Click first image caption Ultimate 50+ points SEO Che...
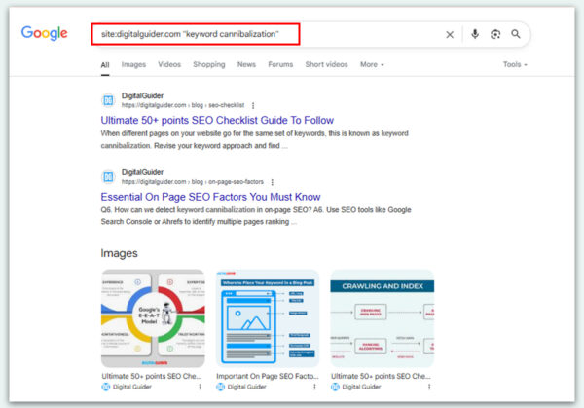 tap(151, 376)
